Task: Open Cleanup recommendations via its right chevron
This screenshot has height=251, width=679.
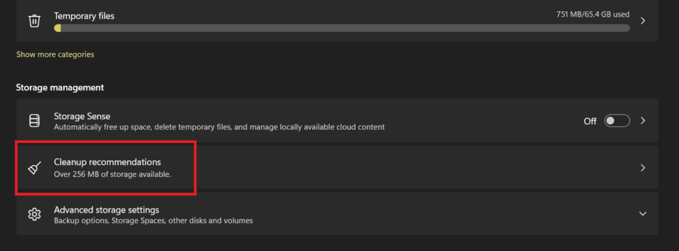Action: (x=643, y=168)
